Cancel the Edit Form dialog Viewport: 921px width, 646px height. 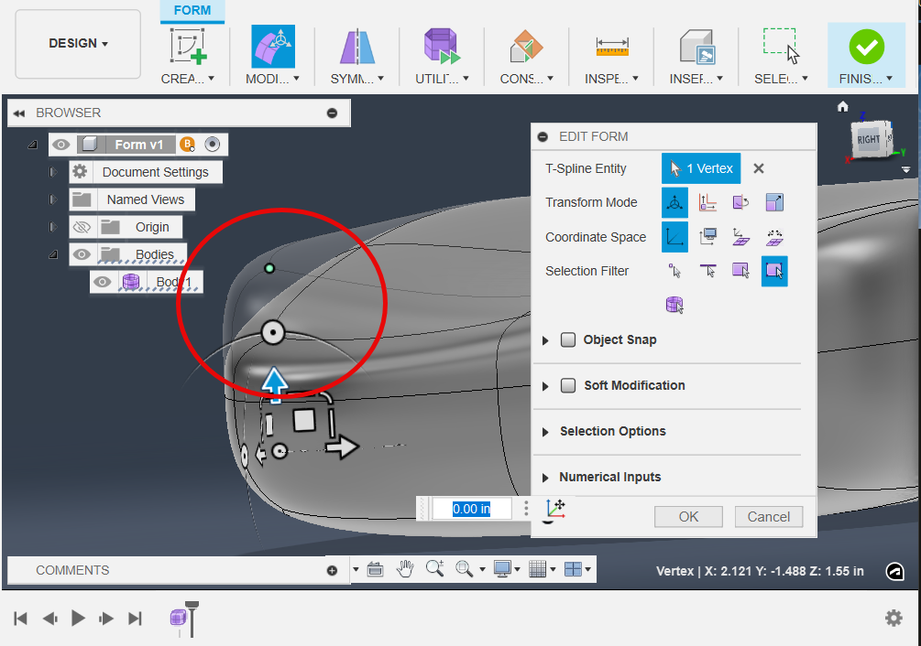pos(768,516)
